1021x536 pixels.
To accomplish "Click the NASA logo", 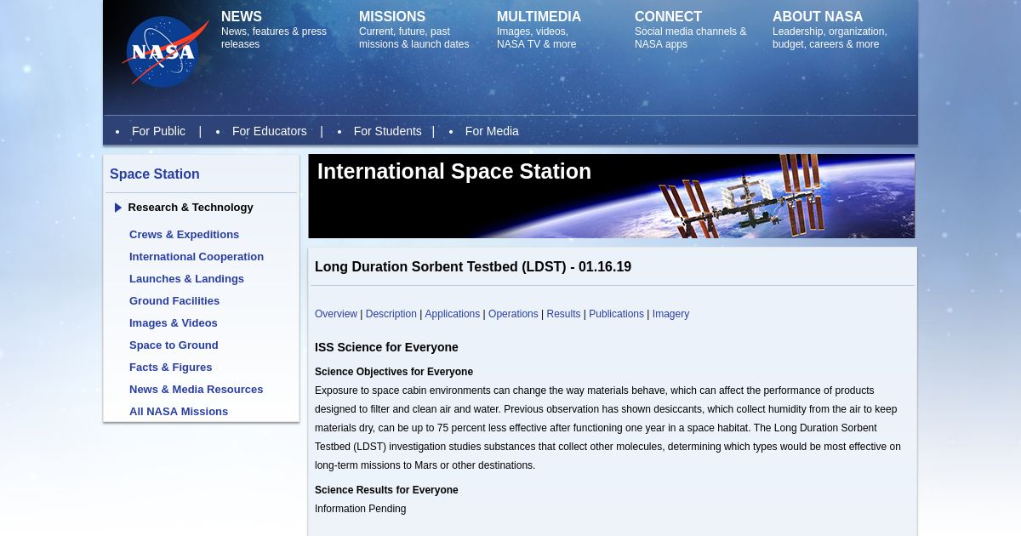I will click(x=166, y=52).
